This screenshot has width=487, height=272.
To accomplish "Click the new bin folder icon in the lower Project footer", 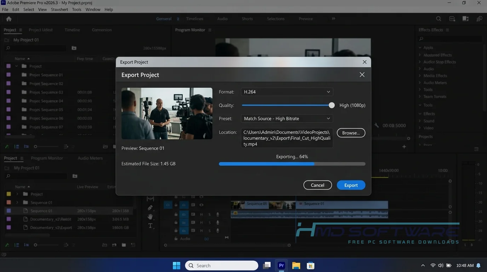I will point(124,245).
